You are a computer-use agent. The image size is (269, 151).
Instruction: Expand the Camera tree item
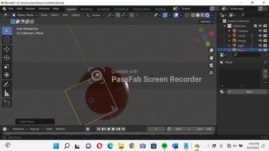(x=229, y=31)
